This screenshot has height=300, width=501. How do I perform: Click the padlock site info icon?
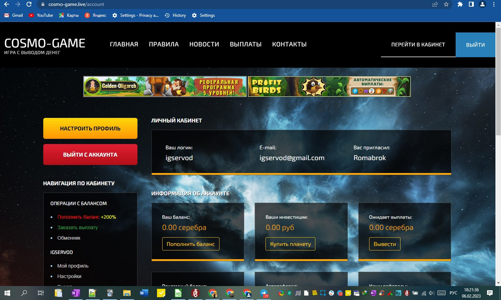click(x=43, y=5)
